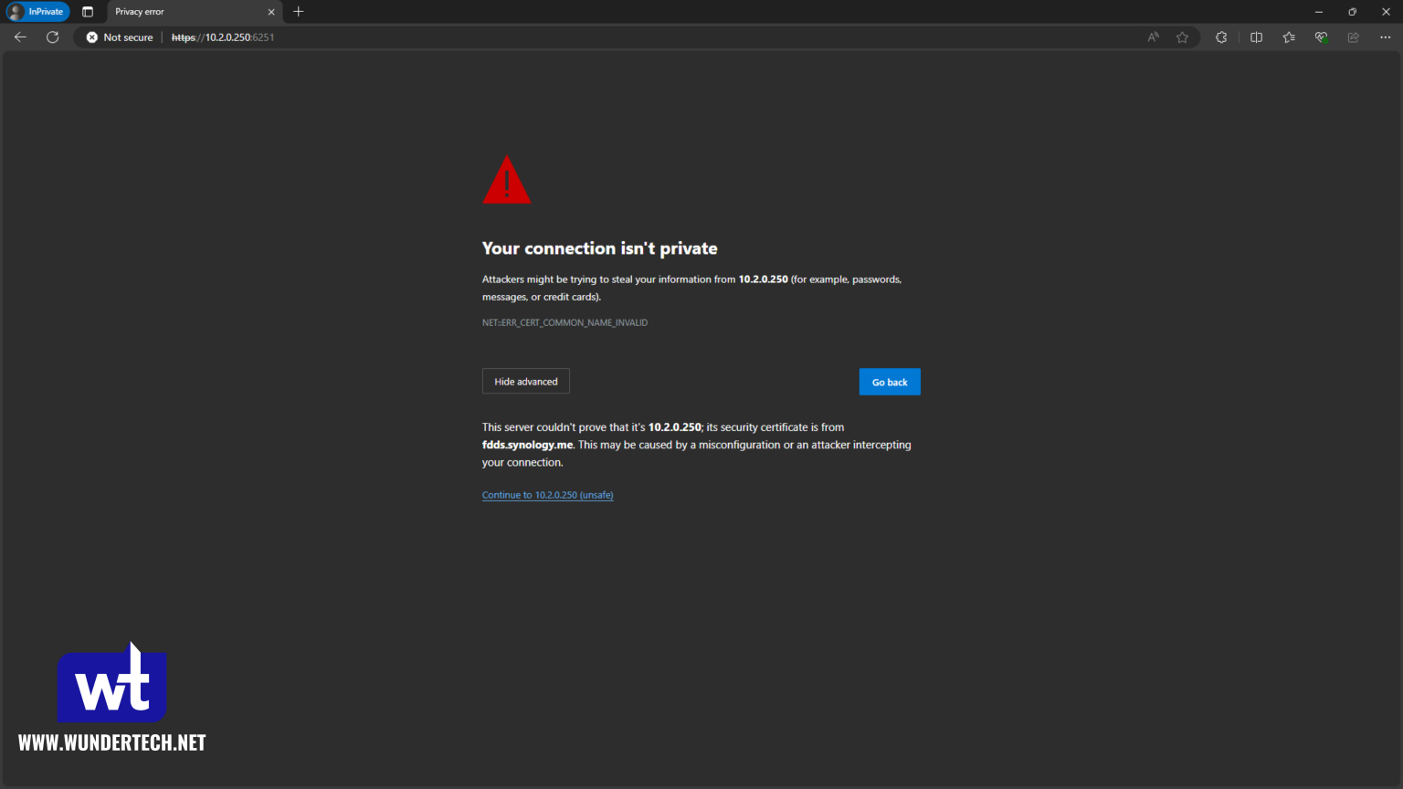Navigate back using the arrow icon
1403x789 pixels.
pyautogui.click(x=20, y=37)
